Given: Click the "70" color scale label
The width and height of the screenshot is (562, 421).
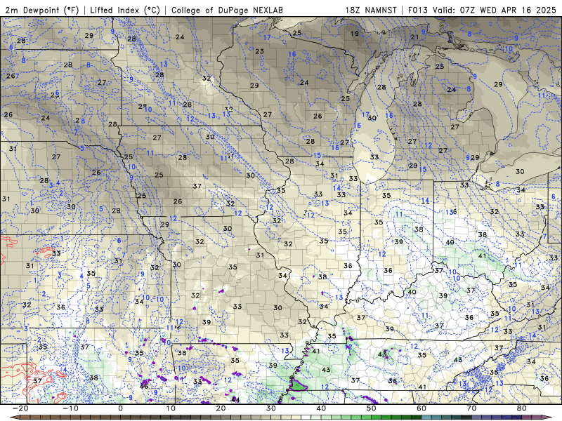Looking at the screenshot, I should click(471, 408).
